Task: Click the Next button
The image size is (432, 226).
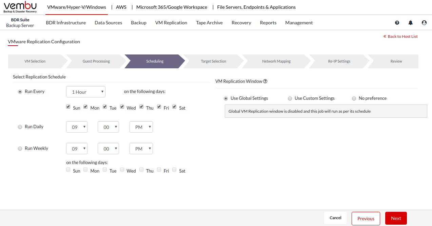Action: coord(396,218)
